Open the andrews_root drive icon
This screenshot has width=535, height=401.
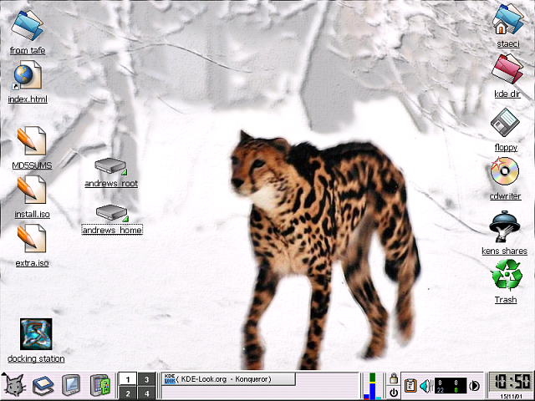(x=111, y=167)
